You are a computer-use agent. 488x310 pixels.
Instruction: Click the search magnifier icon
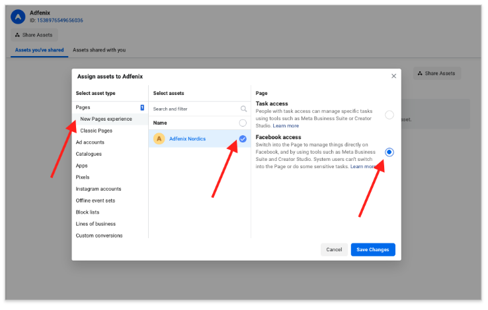click(x=243, y=109)
